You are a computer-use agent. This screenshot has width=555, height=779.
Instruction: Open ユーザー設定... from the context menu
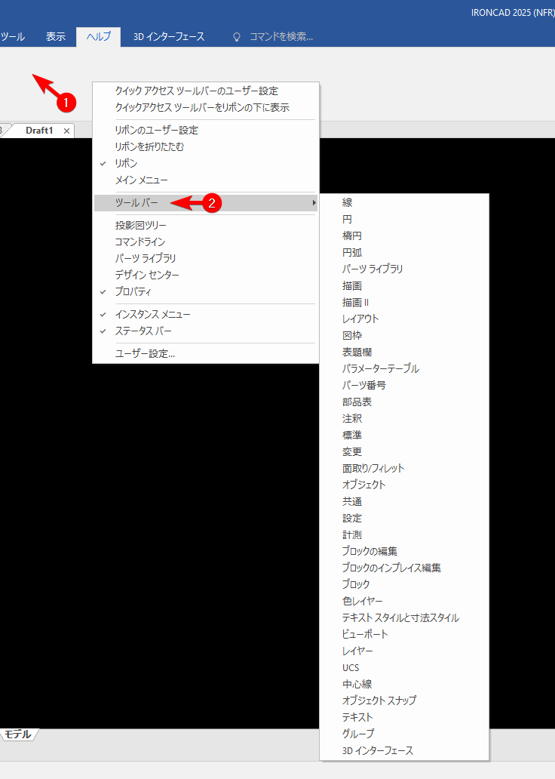pyautogui.click(x=206, y=354)
